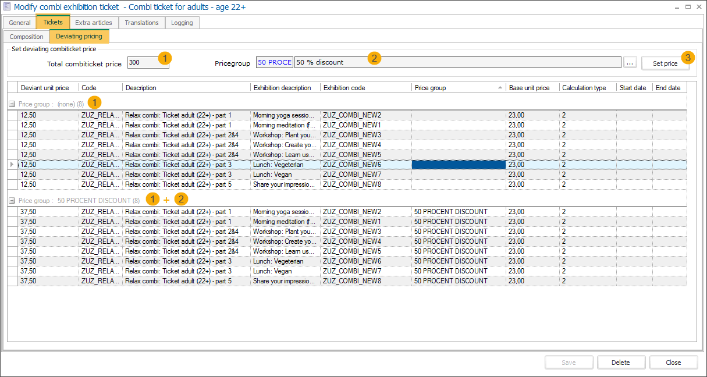Open the Logging tab
Image resolution: width=707 pixels, height=377 pixels.
(182, 22)
